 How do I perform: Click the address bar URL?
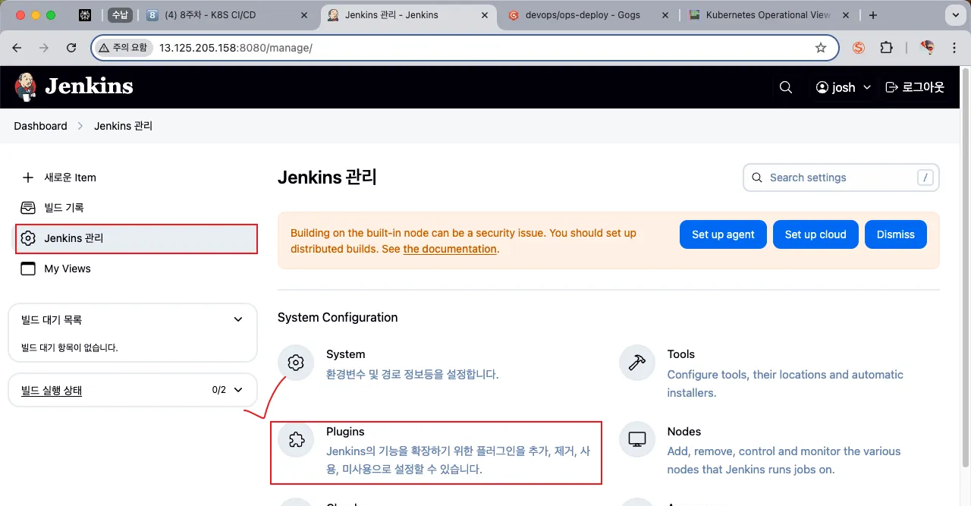click(x=235, y=48)
